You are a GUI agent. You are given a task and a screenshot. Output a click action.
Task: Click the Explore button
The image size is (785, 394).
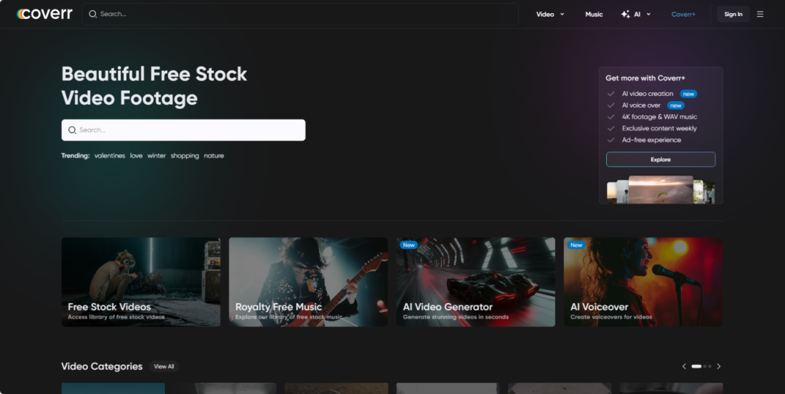[660, 159]
